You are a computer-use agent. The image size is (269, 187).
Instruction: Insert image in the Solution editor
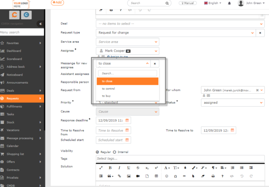pyautogui.click(x=129, y=176)
